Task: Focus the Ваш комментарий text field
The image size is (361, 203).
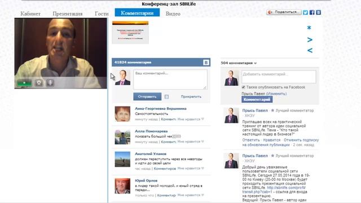Action: coord(170,80)
